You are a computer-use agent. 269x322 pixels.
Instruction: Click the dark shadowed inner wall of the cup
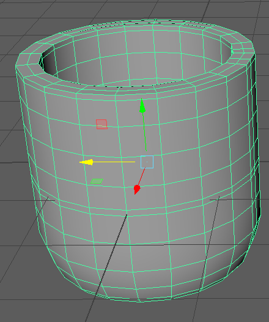49,62
